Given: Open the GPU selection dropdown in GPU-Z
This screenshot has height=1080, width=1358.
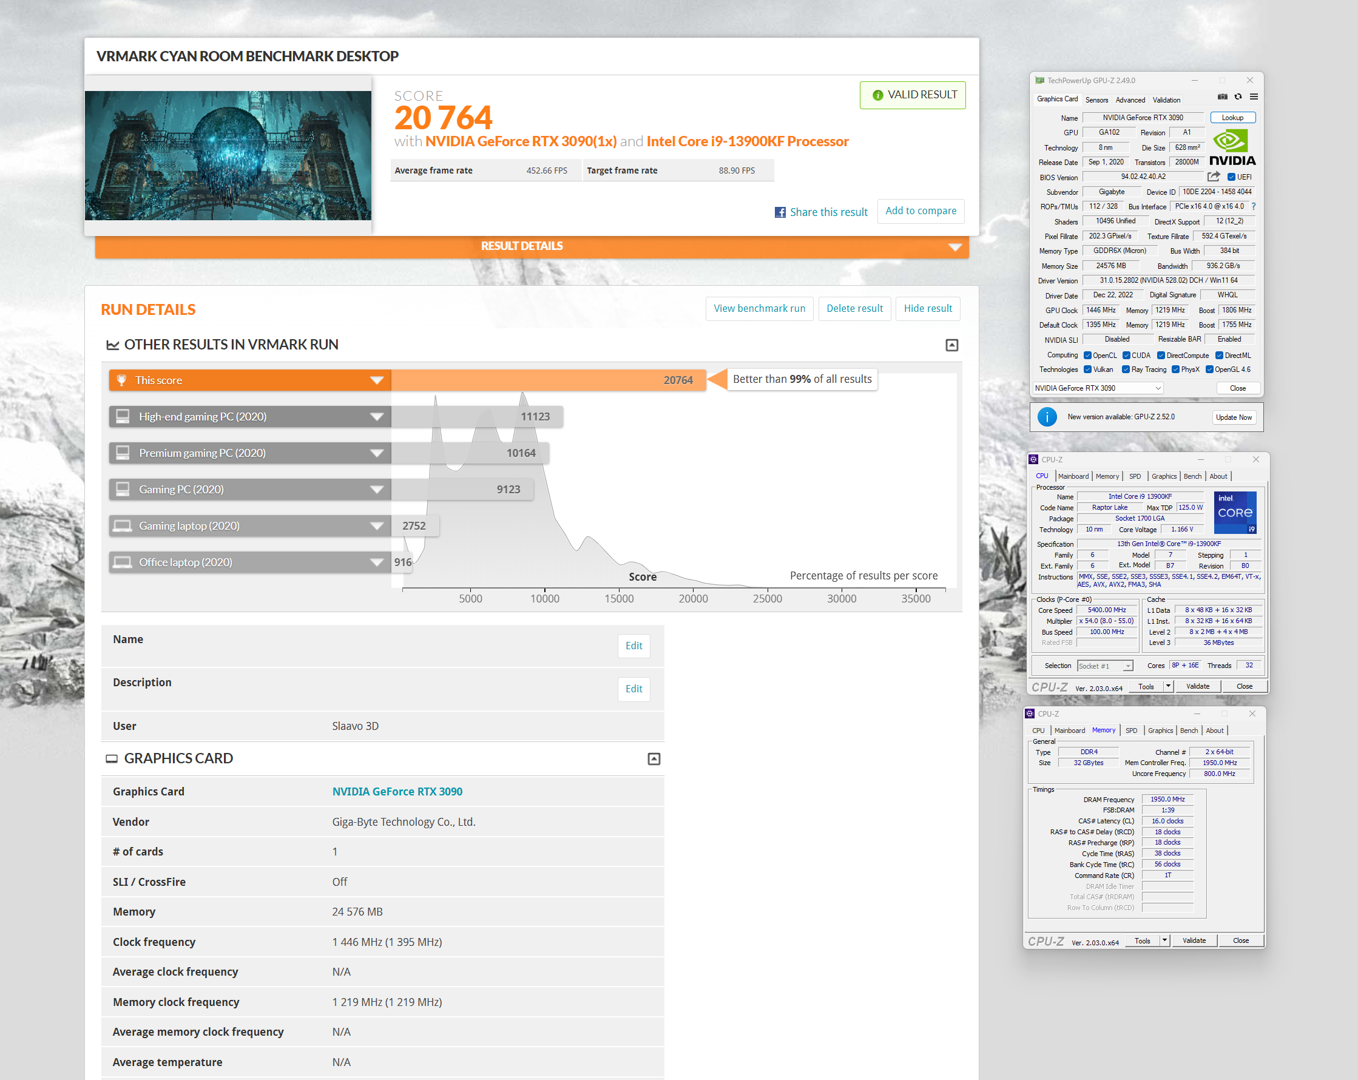Looking at the screenshot, I should (1098, 388).
